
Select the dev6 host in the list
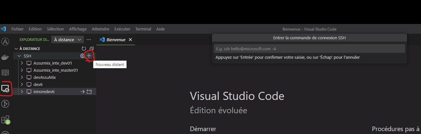tap(38, 84)
